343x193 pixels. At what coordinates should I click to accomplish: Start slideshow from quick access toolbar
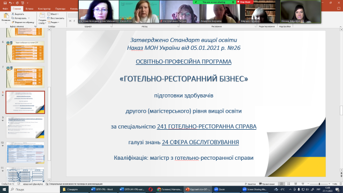[23, 3]
